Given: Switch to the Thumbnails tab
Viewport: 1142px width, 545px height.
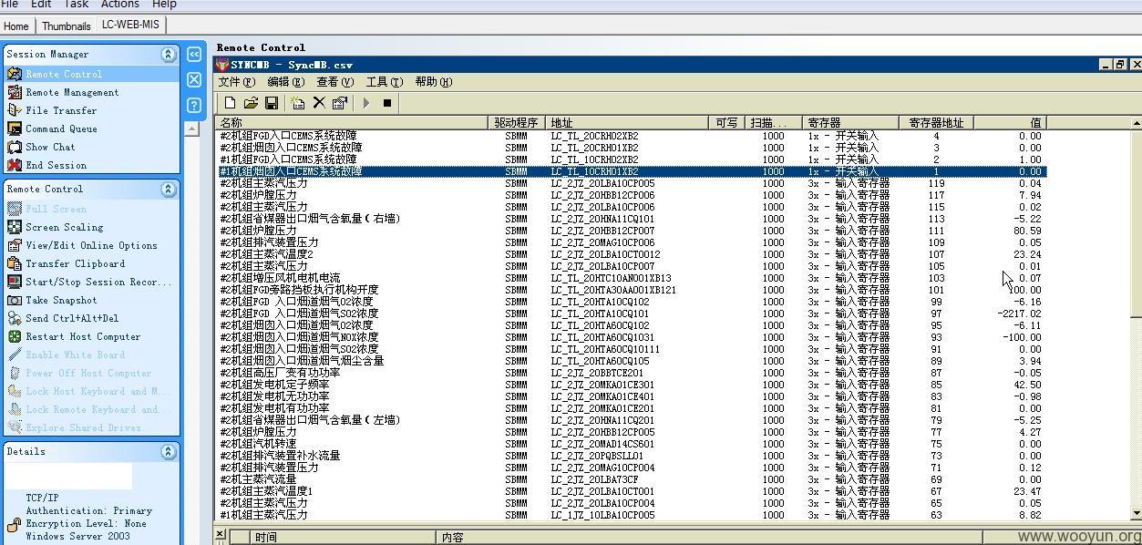Looking at the screenshot, I should (67, 26).
